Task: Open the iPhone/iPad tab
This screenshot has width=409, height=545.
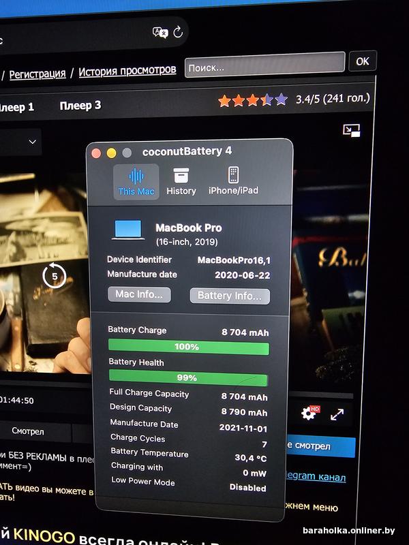Action: point(233,181)
